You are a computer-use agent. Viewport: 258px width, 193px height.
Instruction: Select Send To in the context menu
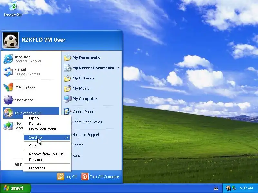tap(47, 137)
